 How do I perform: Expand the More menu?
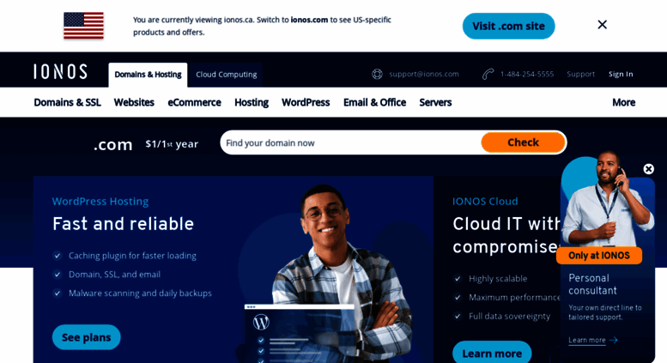pos(623,102)
